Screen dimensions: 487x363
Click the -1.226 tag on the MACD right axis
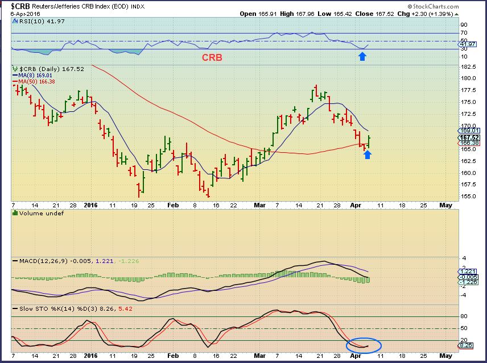(468, 282)
